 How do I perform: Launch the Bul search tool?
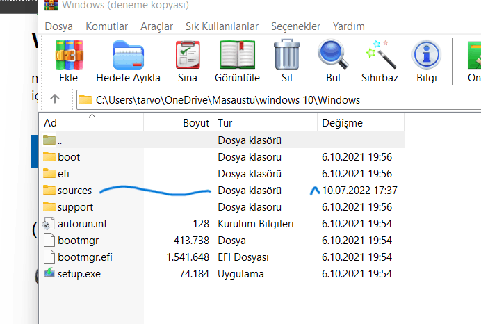(x=333, y=56)
